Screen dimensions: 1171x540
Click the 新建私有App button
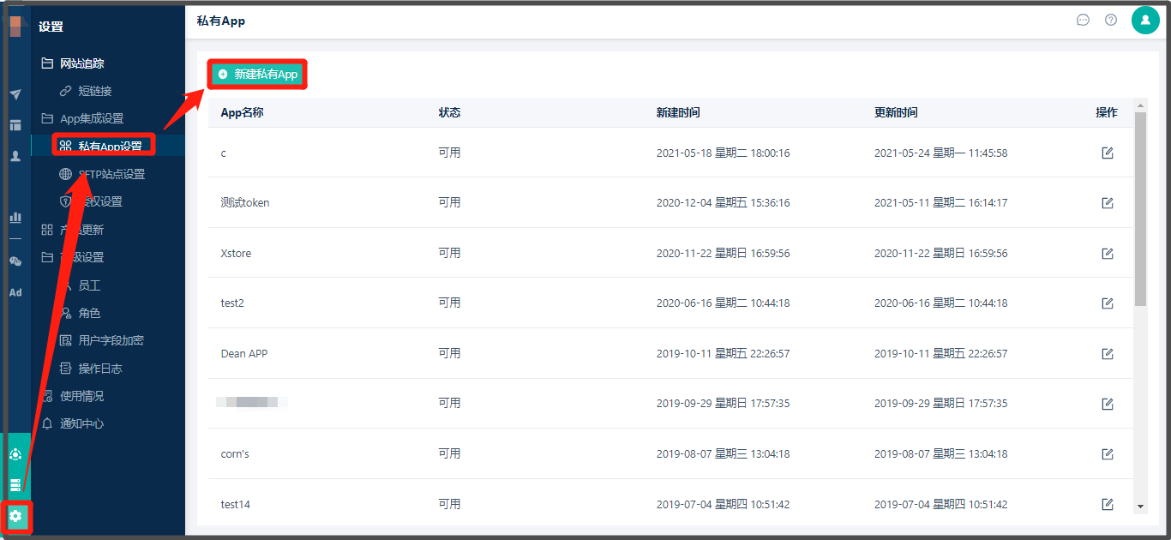257,75
